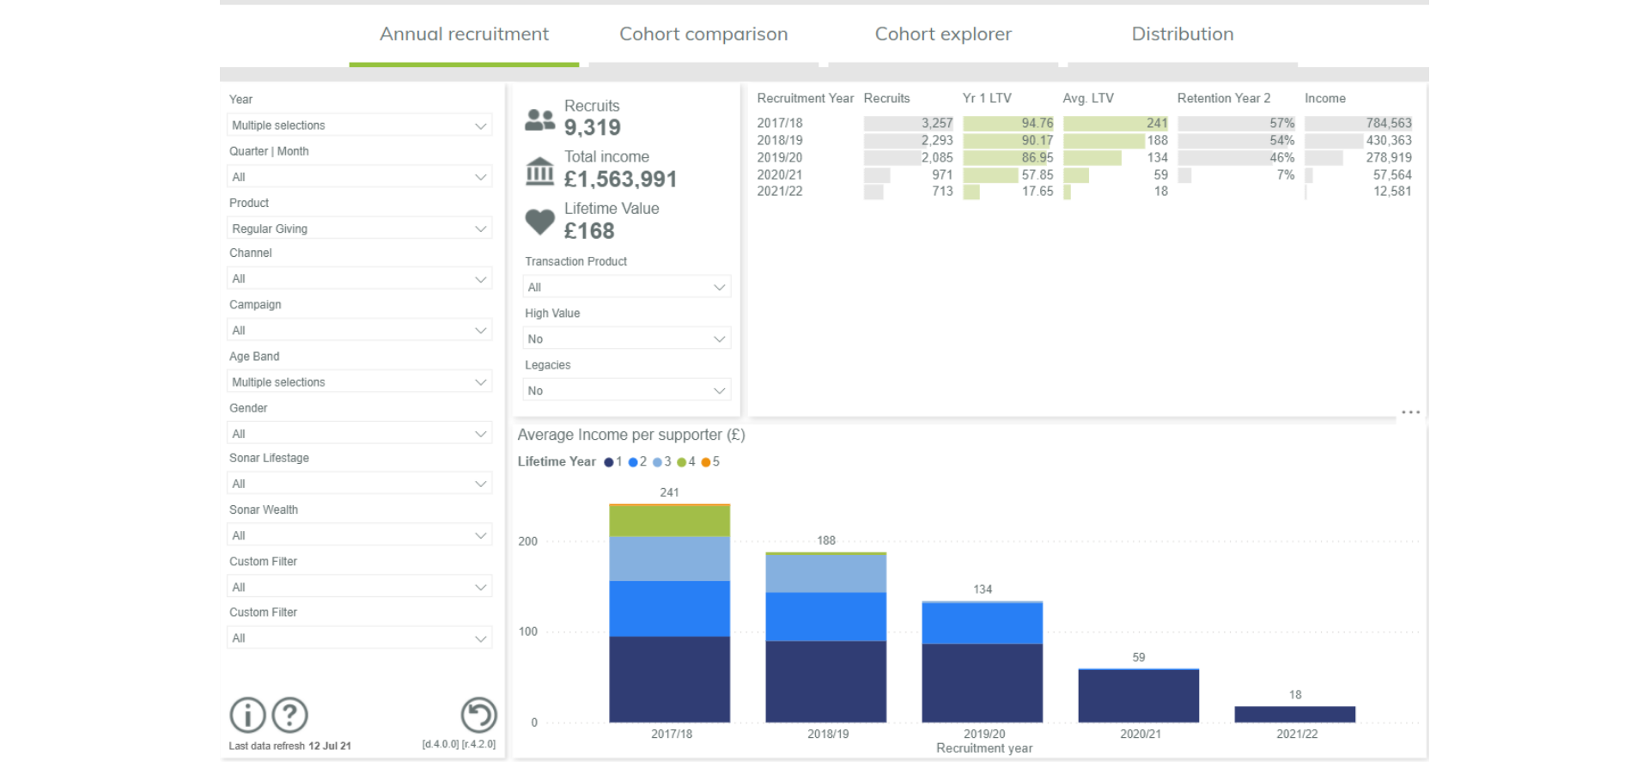The width and height of the screenshot is (1649, 762).
Task: Click the Total income bank icon
Action: 540,171
